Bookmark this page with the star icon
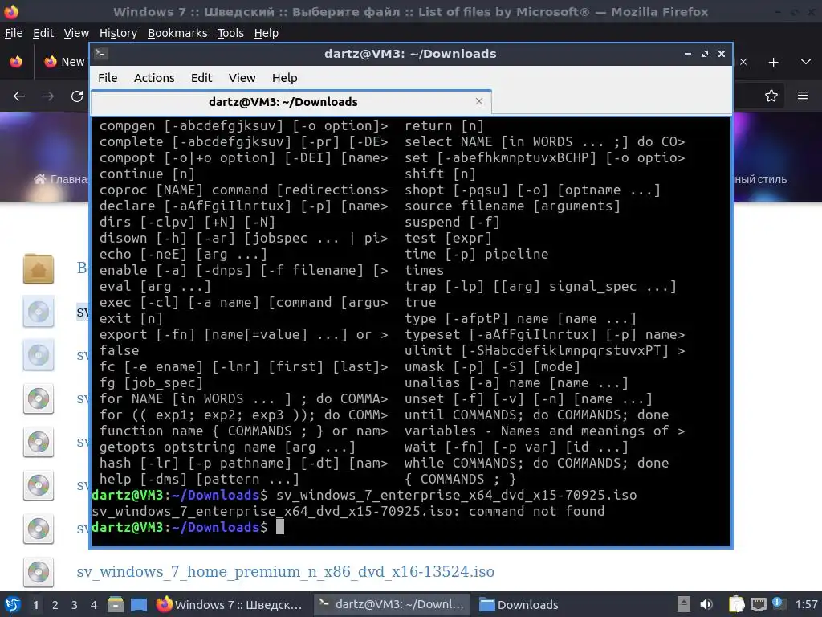Screen dimensions: 822x617 tap(771, 96)
